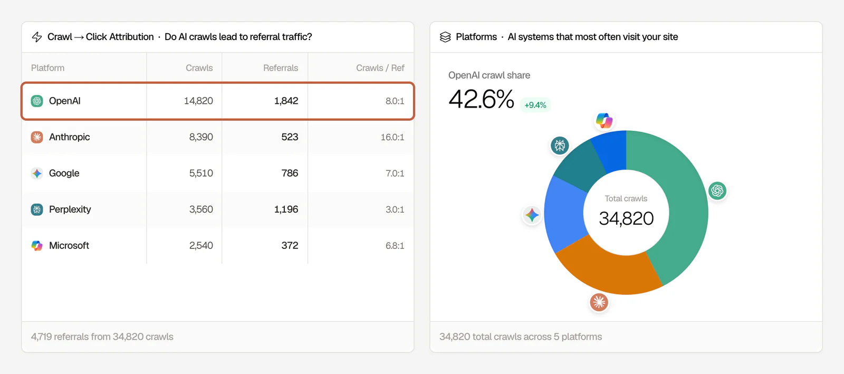Sort by the Crawls / Ref column header
The width and height of the screenshot is (844, 374).
tap(380, 68)
